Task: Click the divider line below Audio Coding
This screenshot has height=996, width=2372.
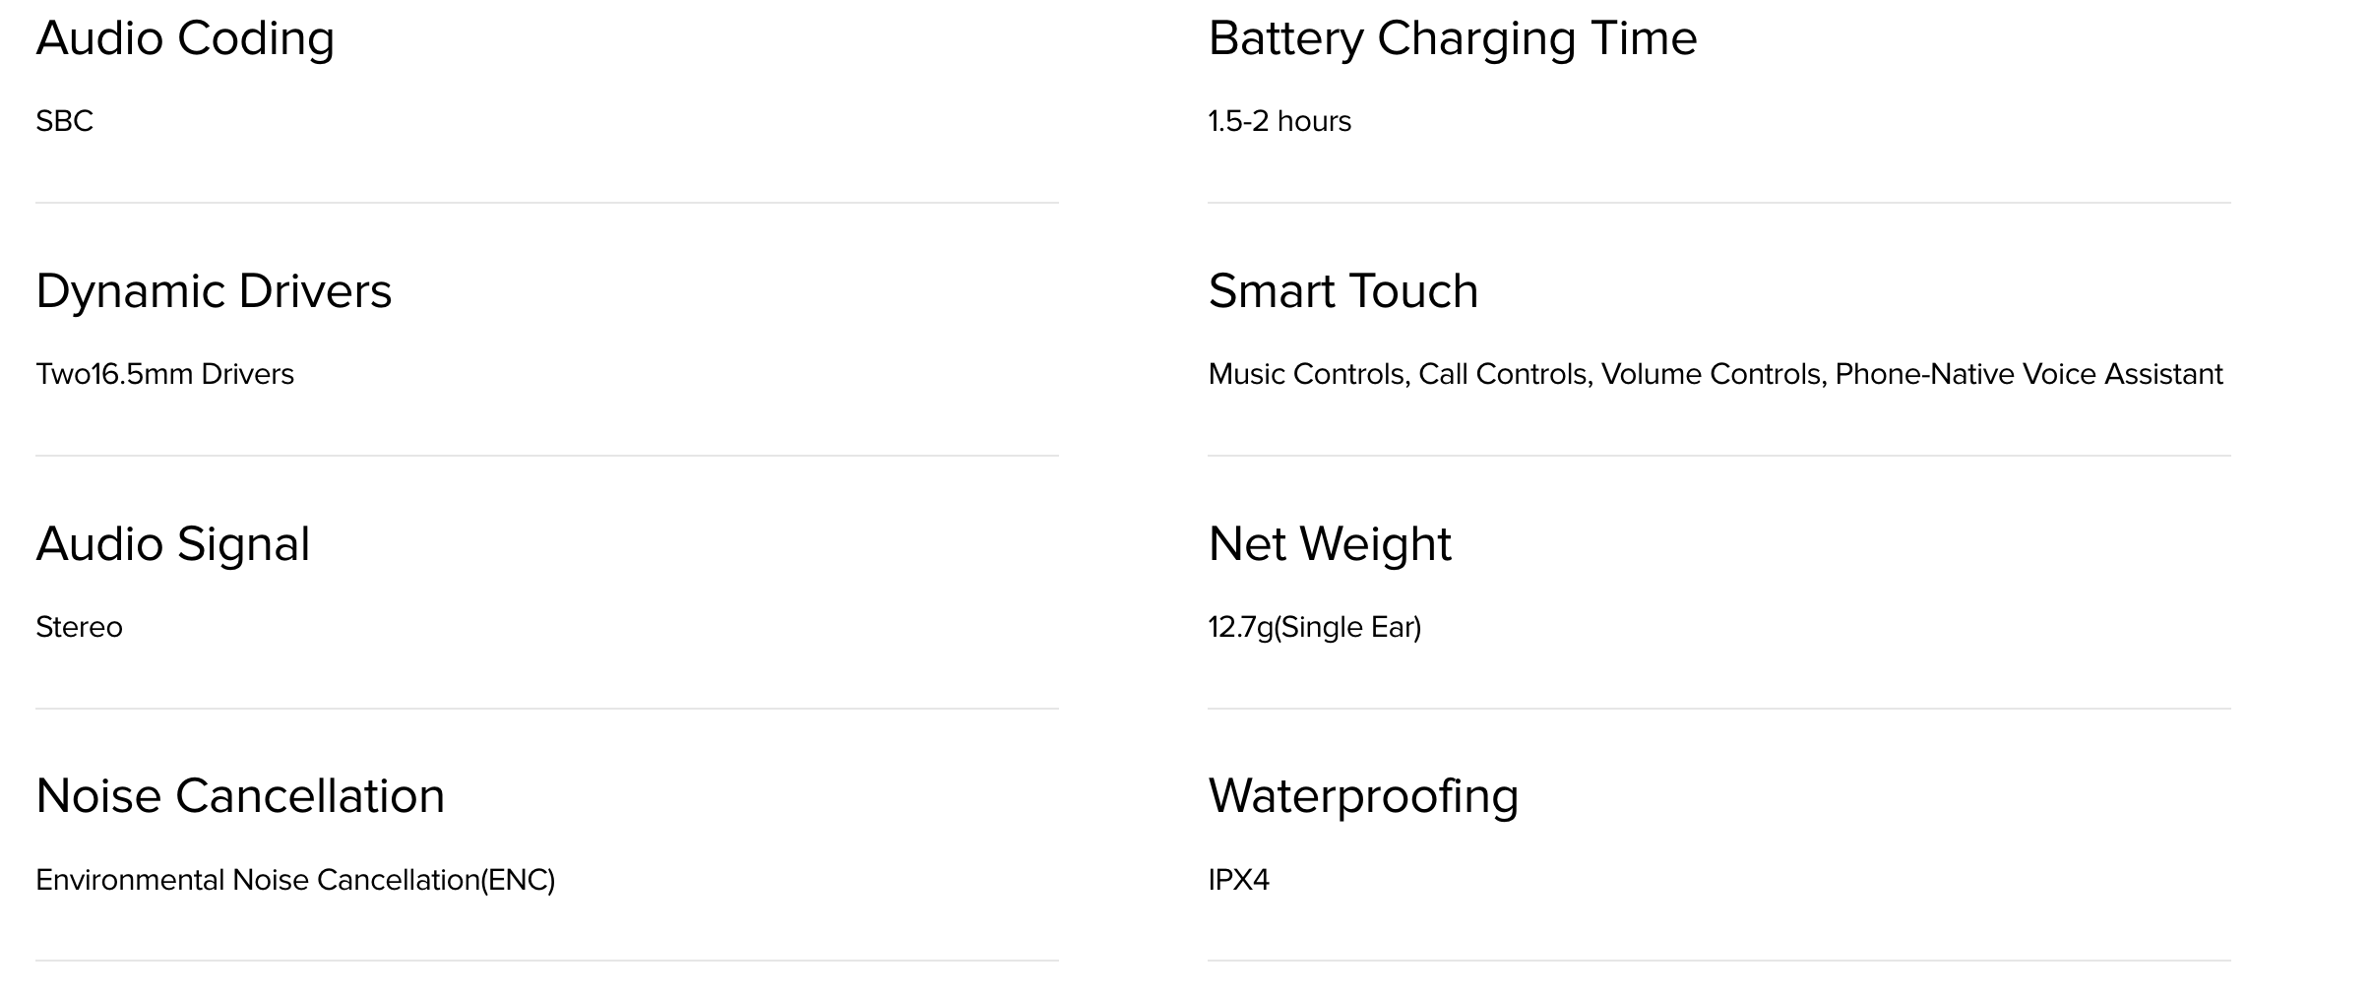Action: coord(547,203)
